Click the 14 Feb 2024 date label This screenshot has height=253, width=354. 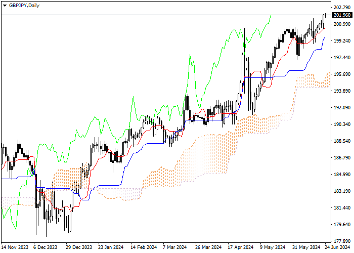click(144, 247)
